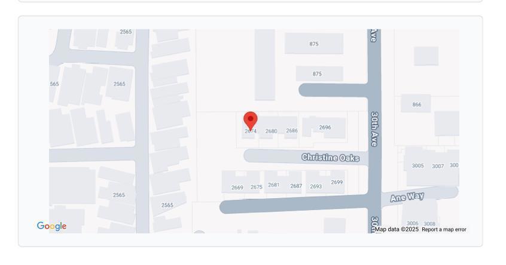
Task: Select building numbered 2686
Action: 292,130
